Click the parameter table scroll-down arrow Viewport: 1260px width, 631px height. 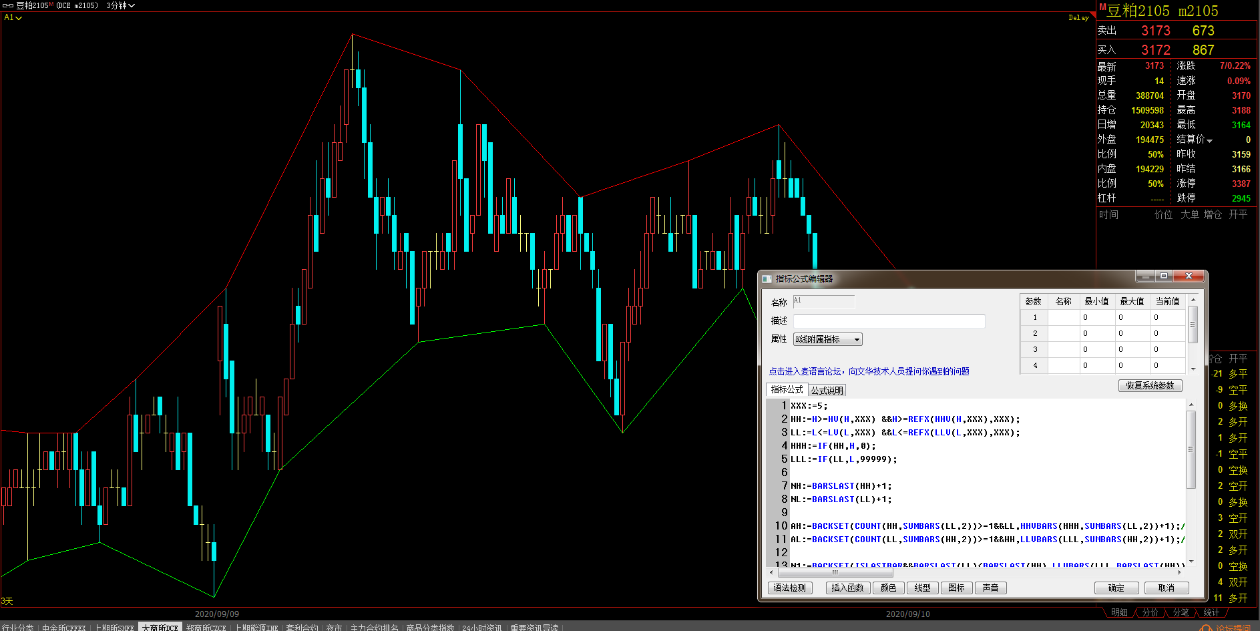[x=1193, y=369]
